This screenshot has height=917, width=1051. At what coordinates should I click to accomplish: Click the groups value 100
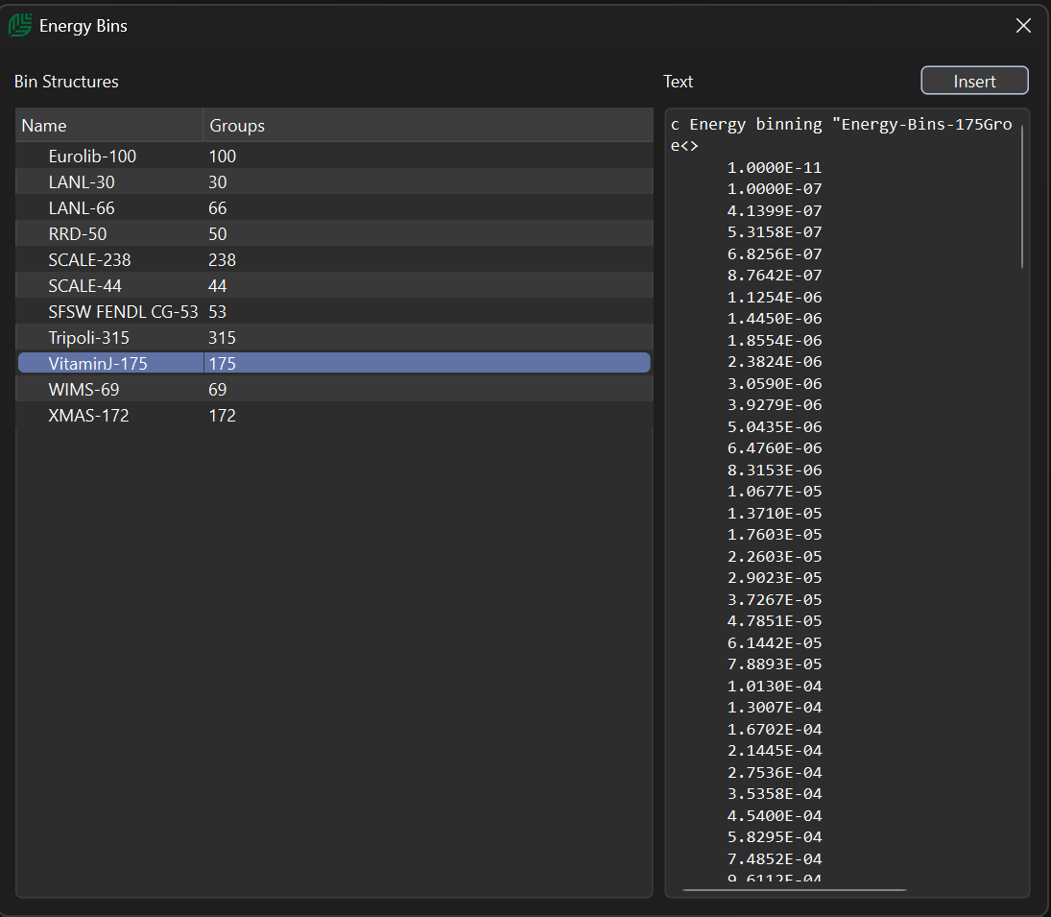point(223,157)
